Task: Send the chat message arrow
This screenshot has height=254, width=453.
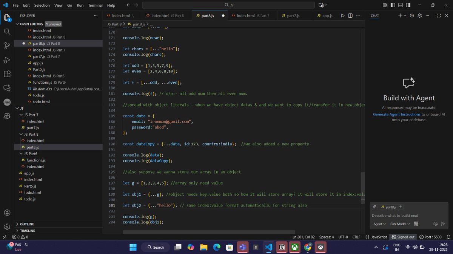Action: (x=443, y=224)
